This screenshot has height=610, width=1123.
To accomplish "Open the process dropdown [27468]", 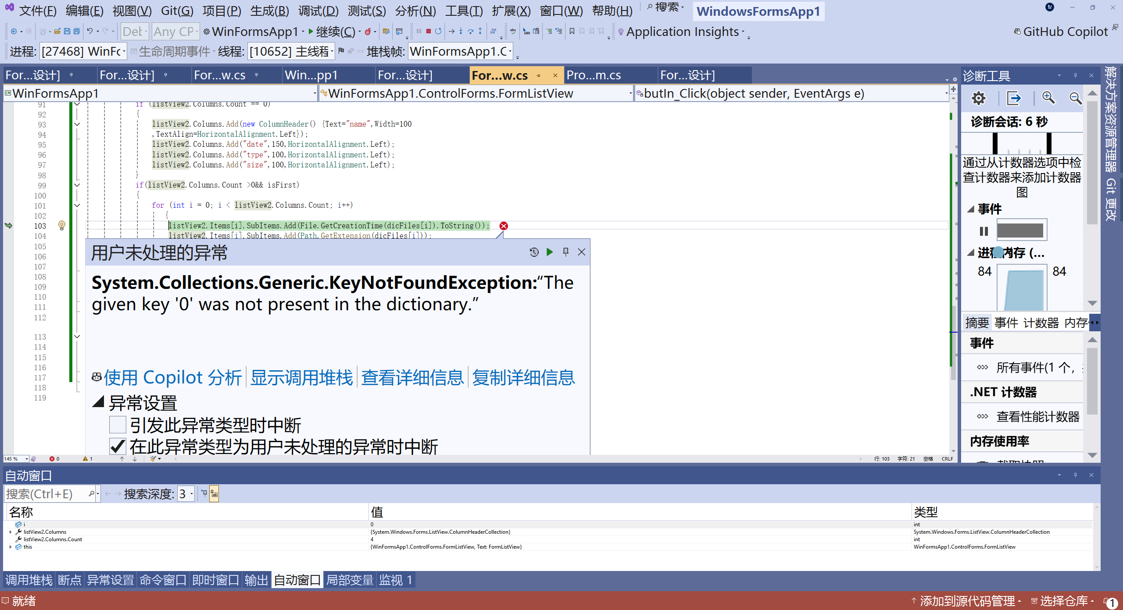I will (124, 52).
